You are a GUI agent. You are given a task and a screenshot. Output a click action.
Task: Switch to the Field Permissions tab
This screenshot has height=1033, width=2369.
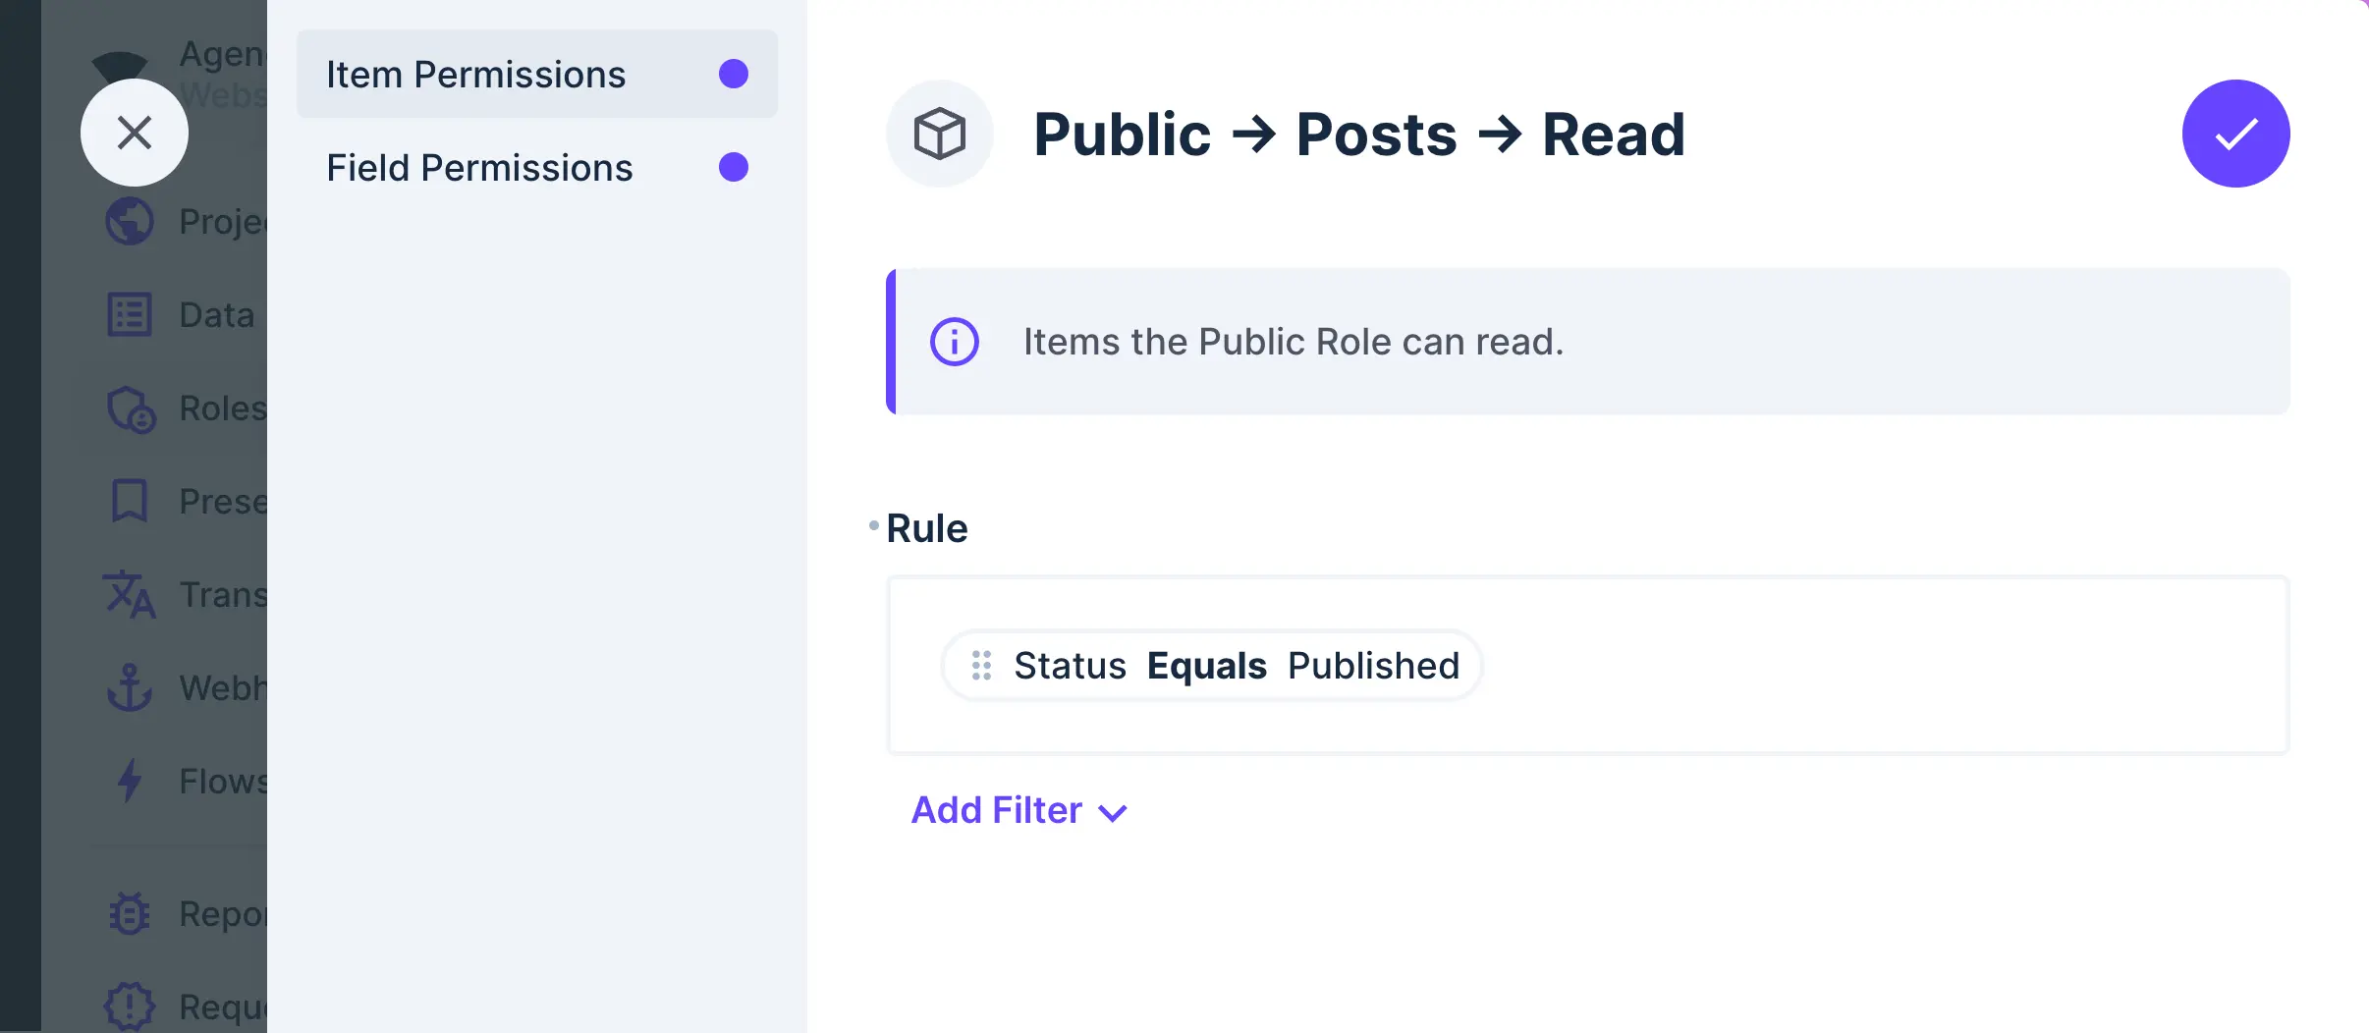tap(479, 167)
